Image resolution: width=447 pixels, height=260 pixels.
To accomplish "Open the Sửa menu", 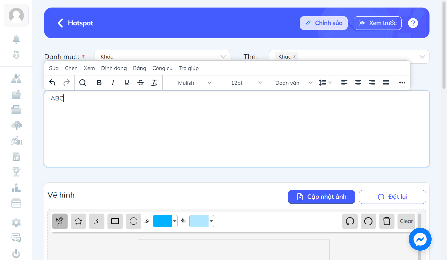I will point(54,68).
